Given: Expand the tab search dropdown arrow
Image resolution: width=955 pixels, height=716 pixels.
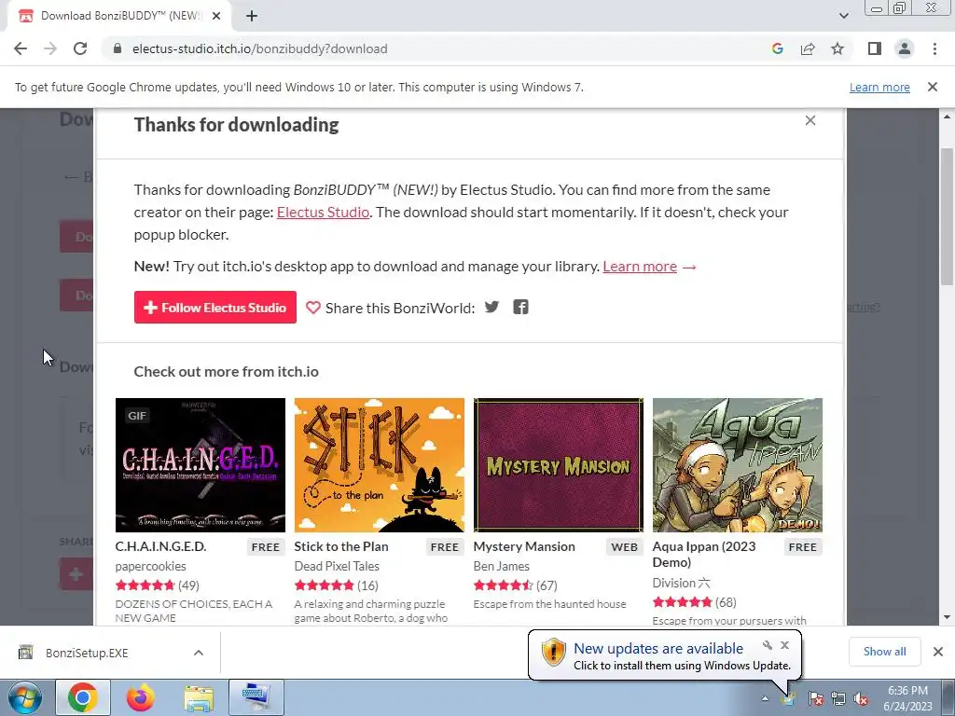Looking at the screenshot, I should [x=843, y=16].
